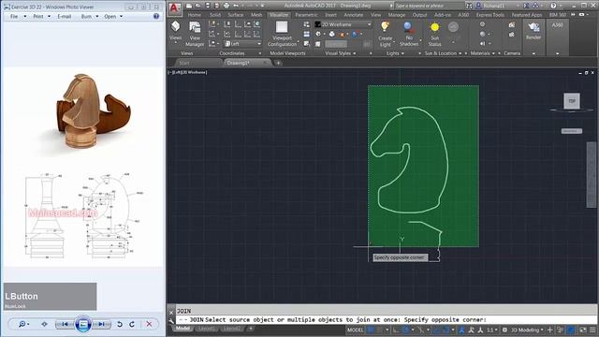Click the status bar customization menu icon
Viewport: 599px width, 337px height.
592,330
